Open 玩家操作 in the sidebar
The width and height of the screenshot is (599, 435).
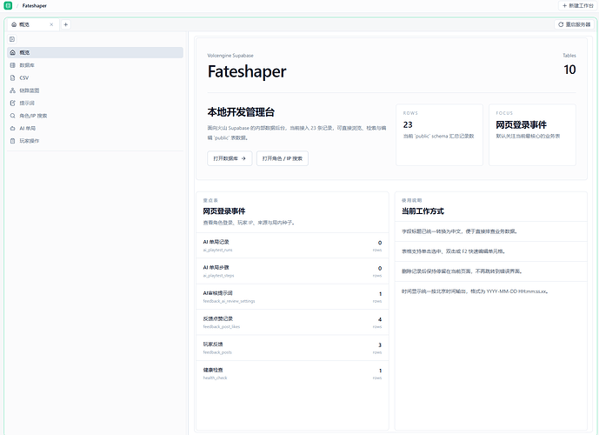click(95, 141)
